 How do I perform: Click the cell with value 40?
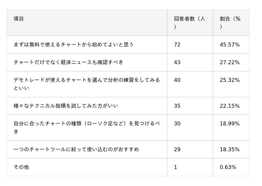[177, 80]
